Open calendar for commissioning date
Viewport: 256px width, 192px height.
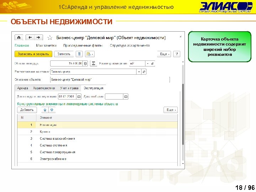coord(79,97)
